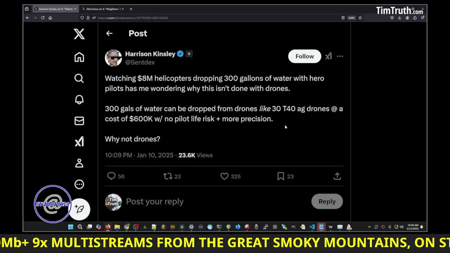This screenshot has width=450, height=253.
Task: Go back using the Post arrow
Action: tap(109, 33)
